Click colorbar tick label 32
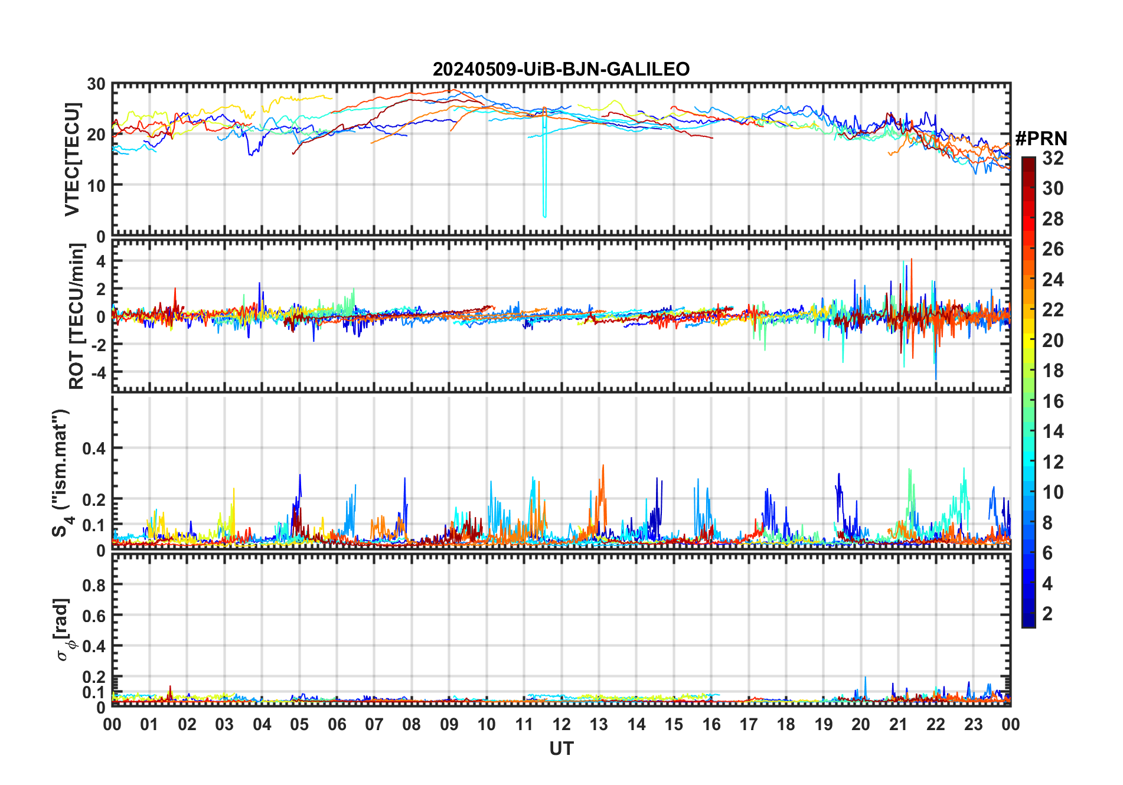The height and width of the screenshot is (785, 1123). pyautogui.click(x=1053, y=158)
